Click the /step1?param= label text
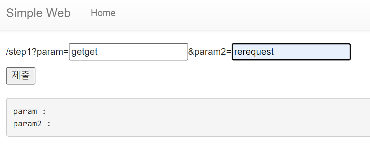 (x=37, y=52)
